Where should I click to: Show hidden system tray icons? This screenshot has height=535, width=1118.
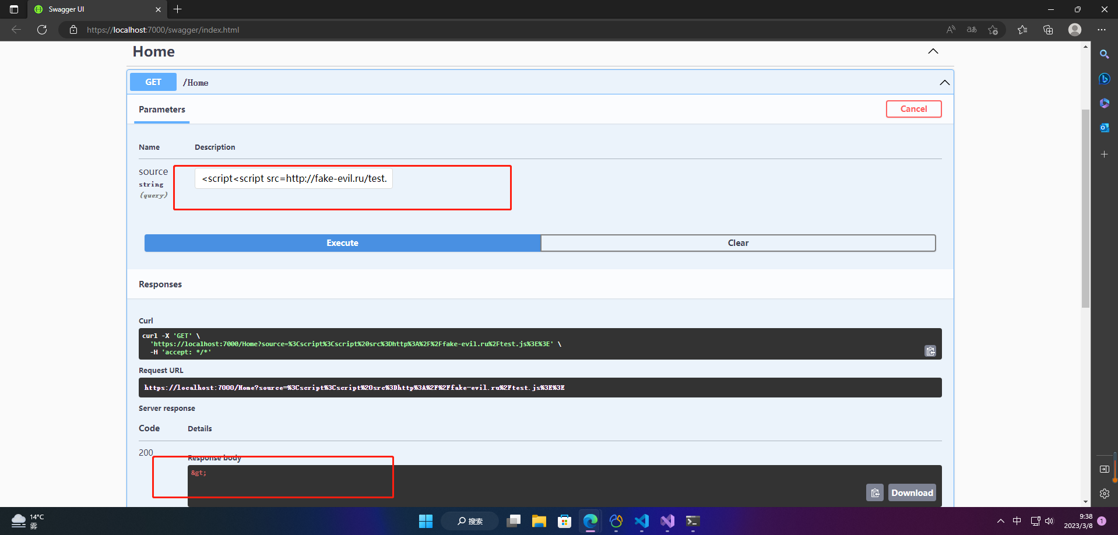coord(1001,521)
